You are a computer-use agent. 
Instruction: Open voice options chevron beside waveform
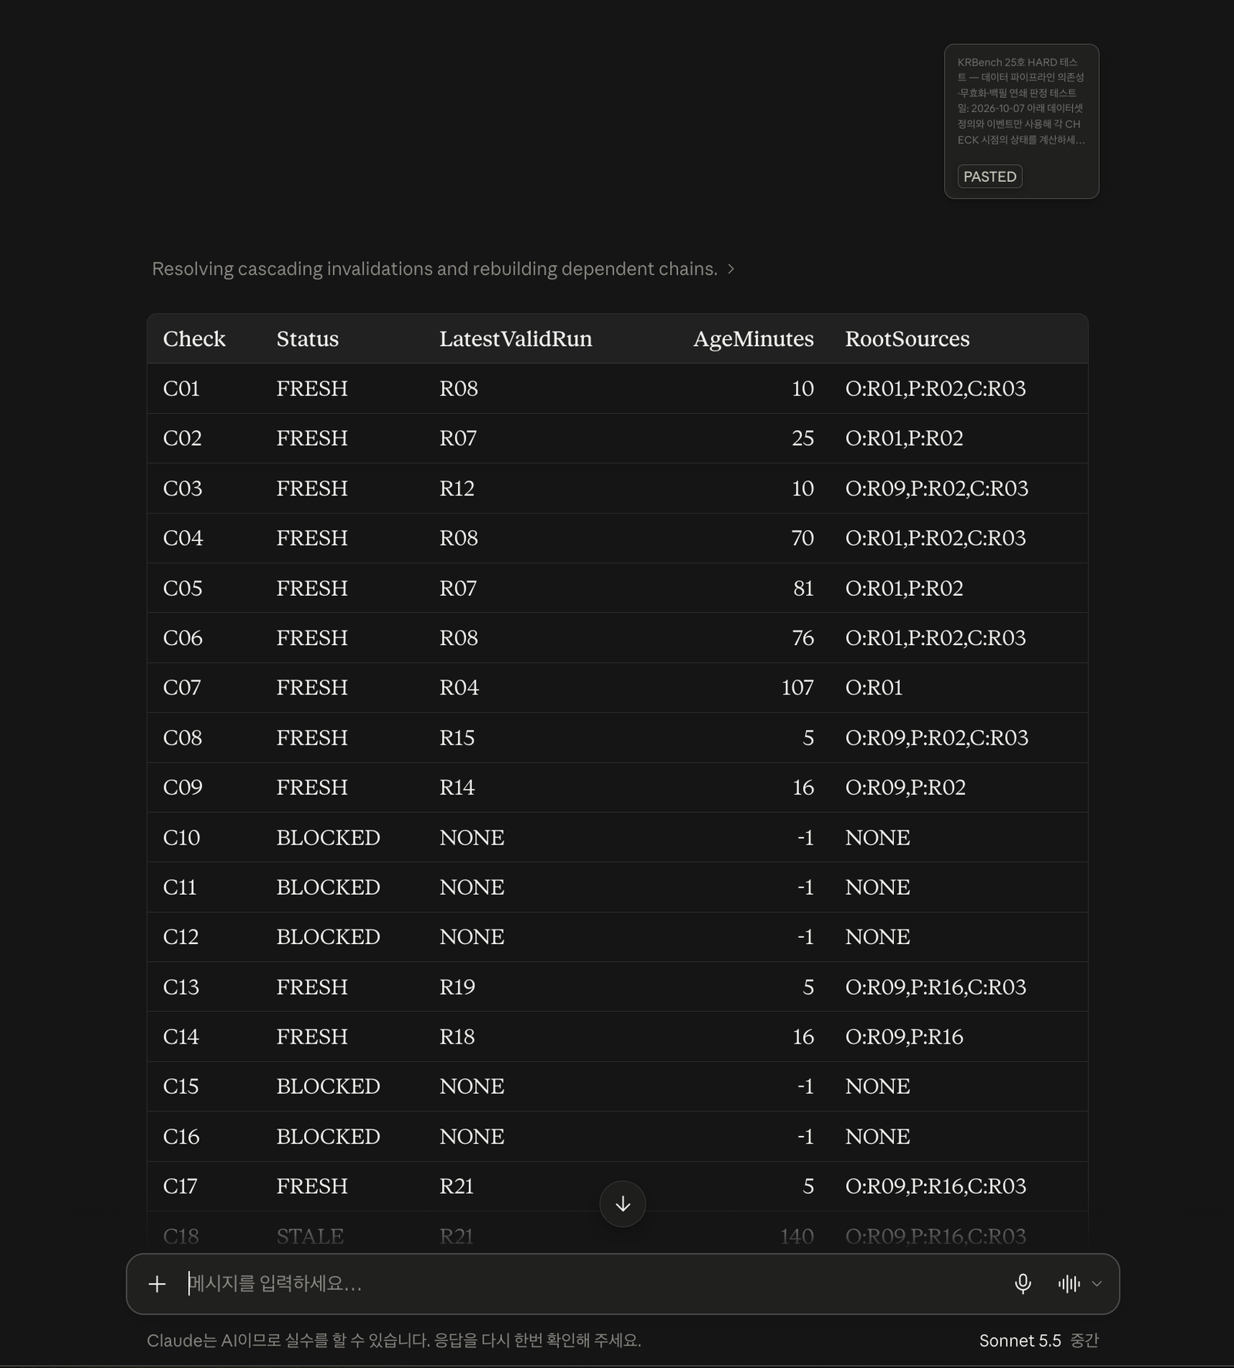[x=1097, y=1284]
